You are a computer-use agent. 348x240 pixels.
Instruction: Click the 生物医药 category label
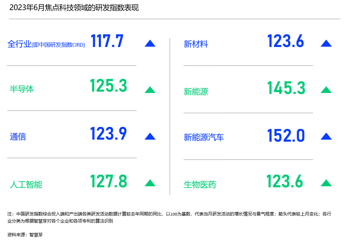pyautogui.click(x=201, y=184)
